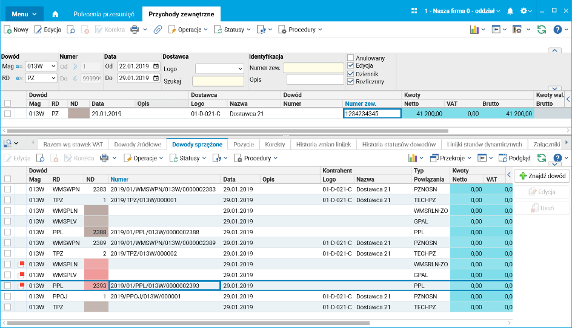572x328 pixels.
Task: Open the calendar picker for date Od
Action: [x=156, y=67]
